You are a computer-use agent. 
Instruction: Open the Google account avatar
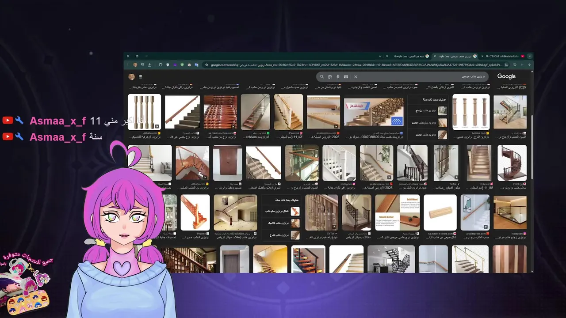pos(131,77)
